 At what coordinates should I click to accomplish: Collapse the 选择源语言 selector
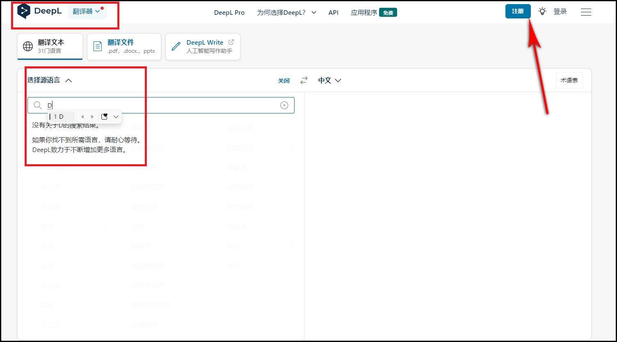[50, 80]
